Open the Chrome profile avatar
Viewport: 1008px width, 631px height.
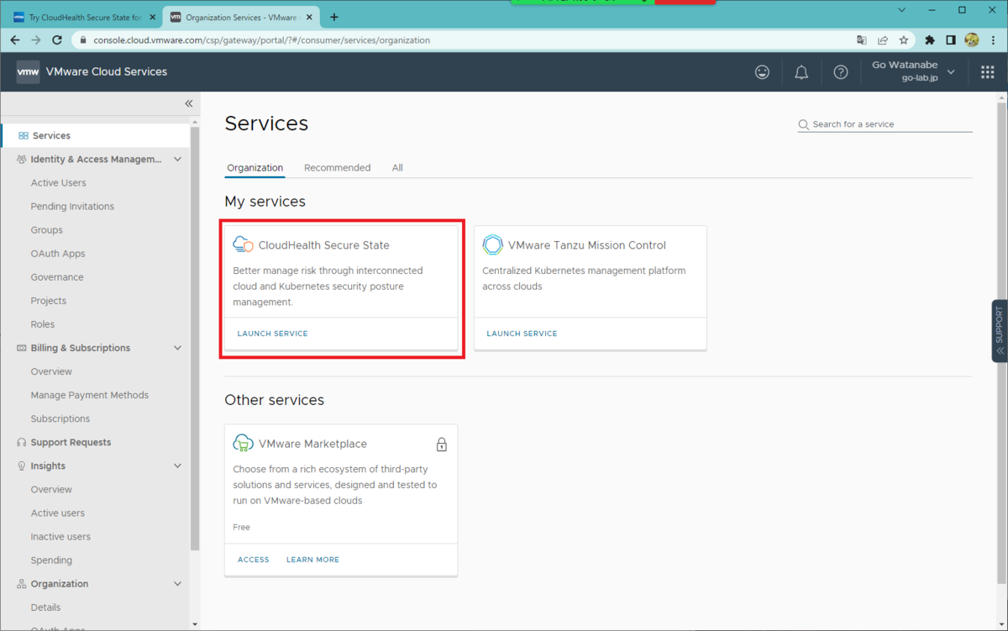[x=972, y=40]
